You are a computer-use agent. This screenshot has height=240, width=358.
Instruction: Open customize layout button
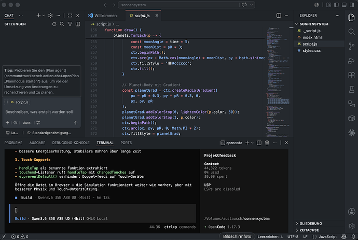click(328, 5)
